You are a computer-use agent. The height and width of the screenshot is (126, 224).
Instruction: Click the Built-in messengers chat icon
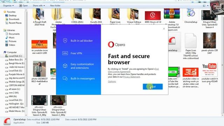pyautogui.click(x=65, y=78)
